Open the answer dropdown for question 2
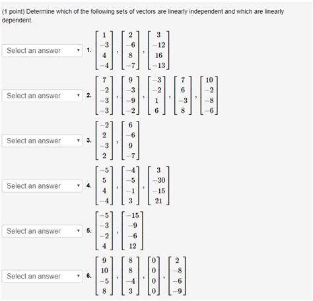313x301 pixels. (42, 96)
